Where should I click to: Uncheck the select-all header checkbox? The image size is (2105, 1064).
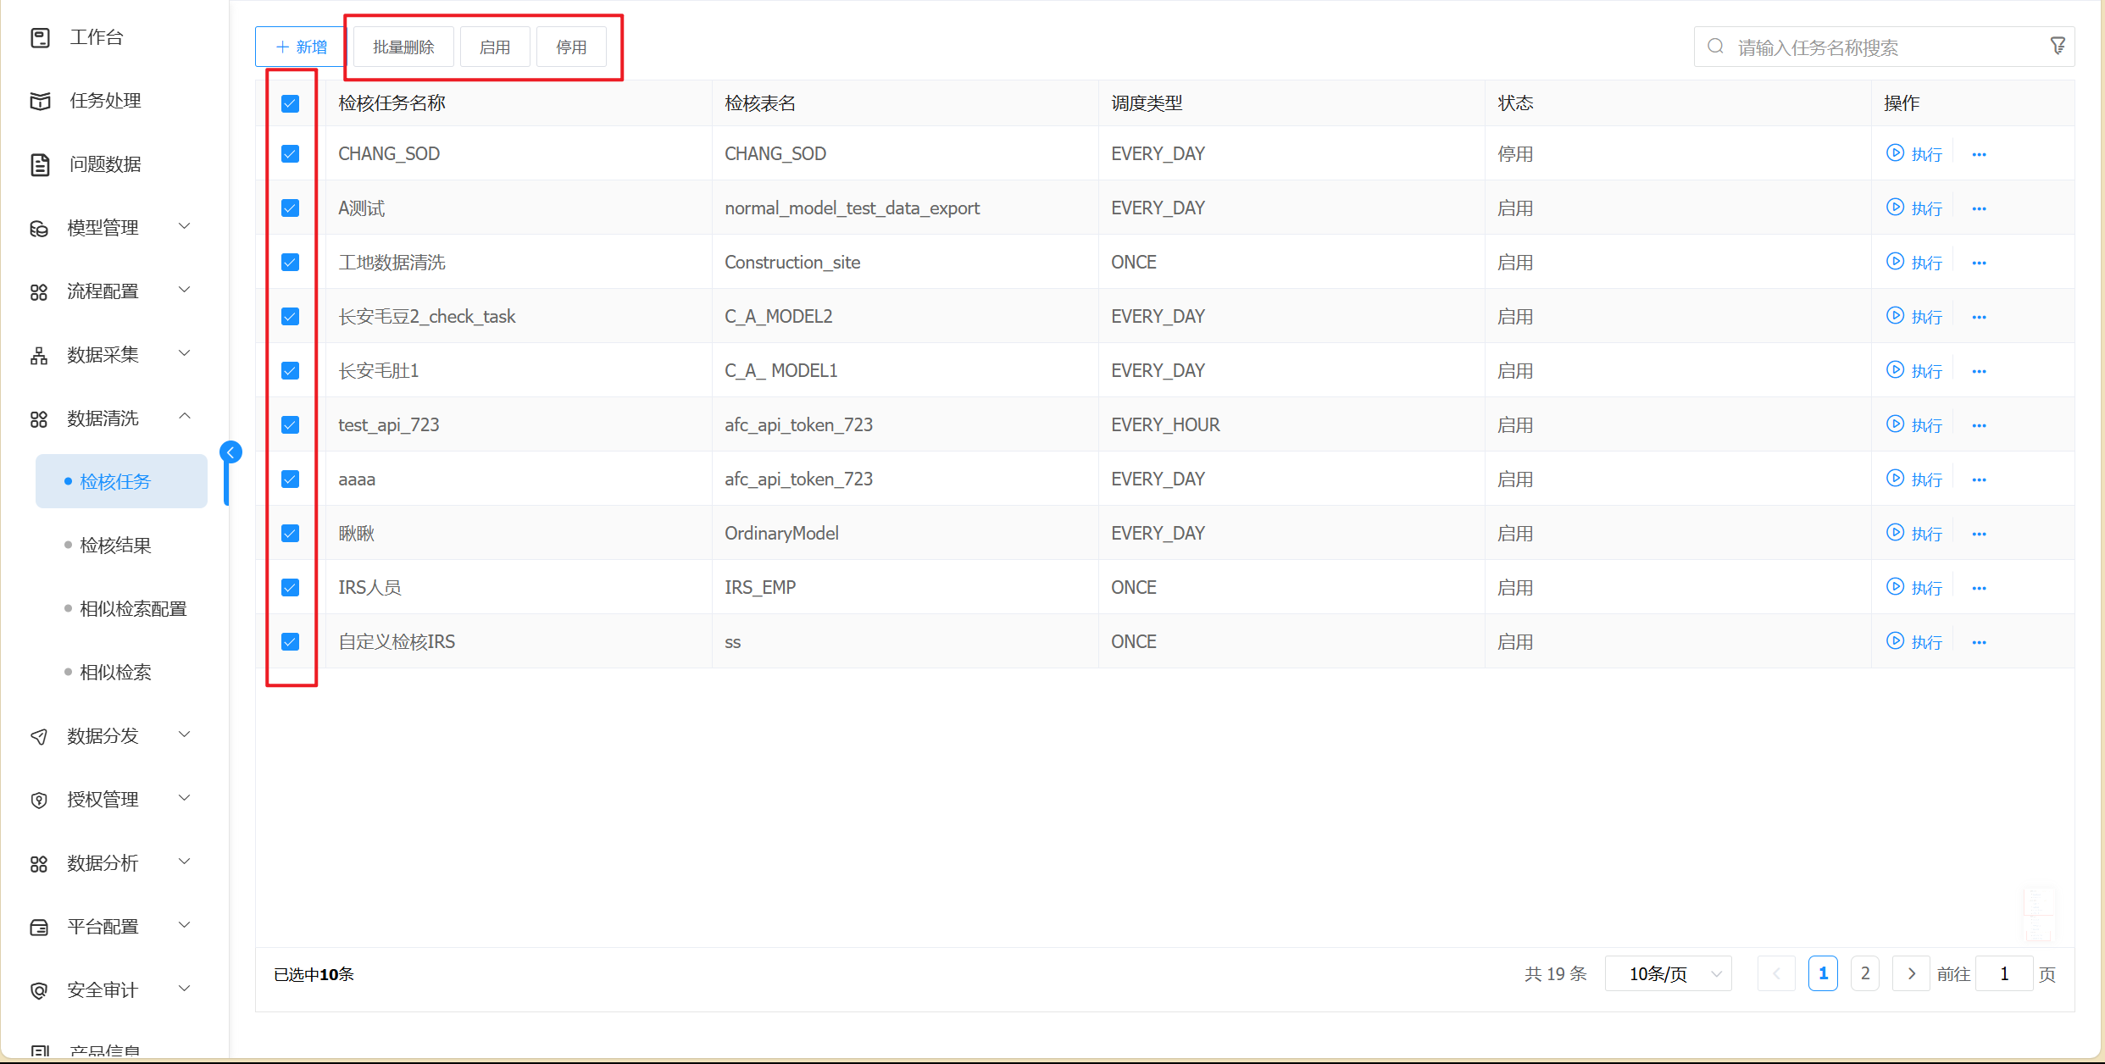290,103
